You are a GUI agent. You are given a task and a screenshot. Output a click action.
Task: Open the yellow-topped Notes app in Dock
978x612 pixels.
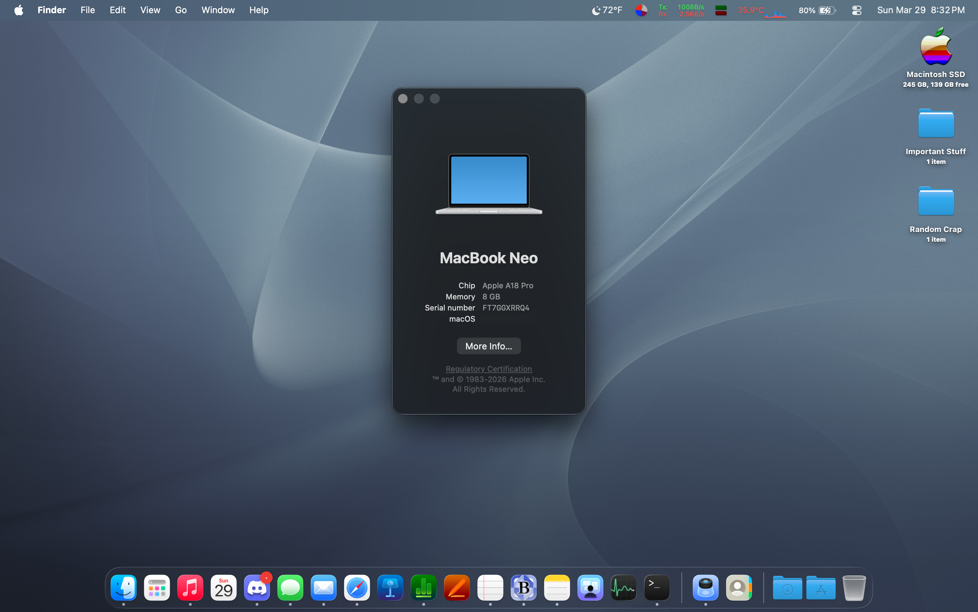(557, 588)
